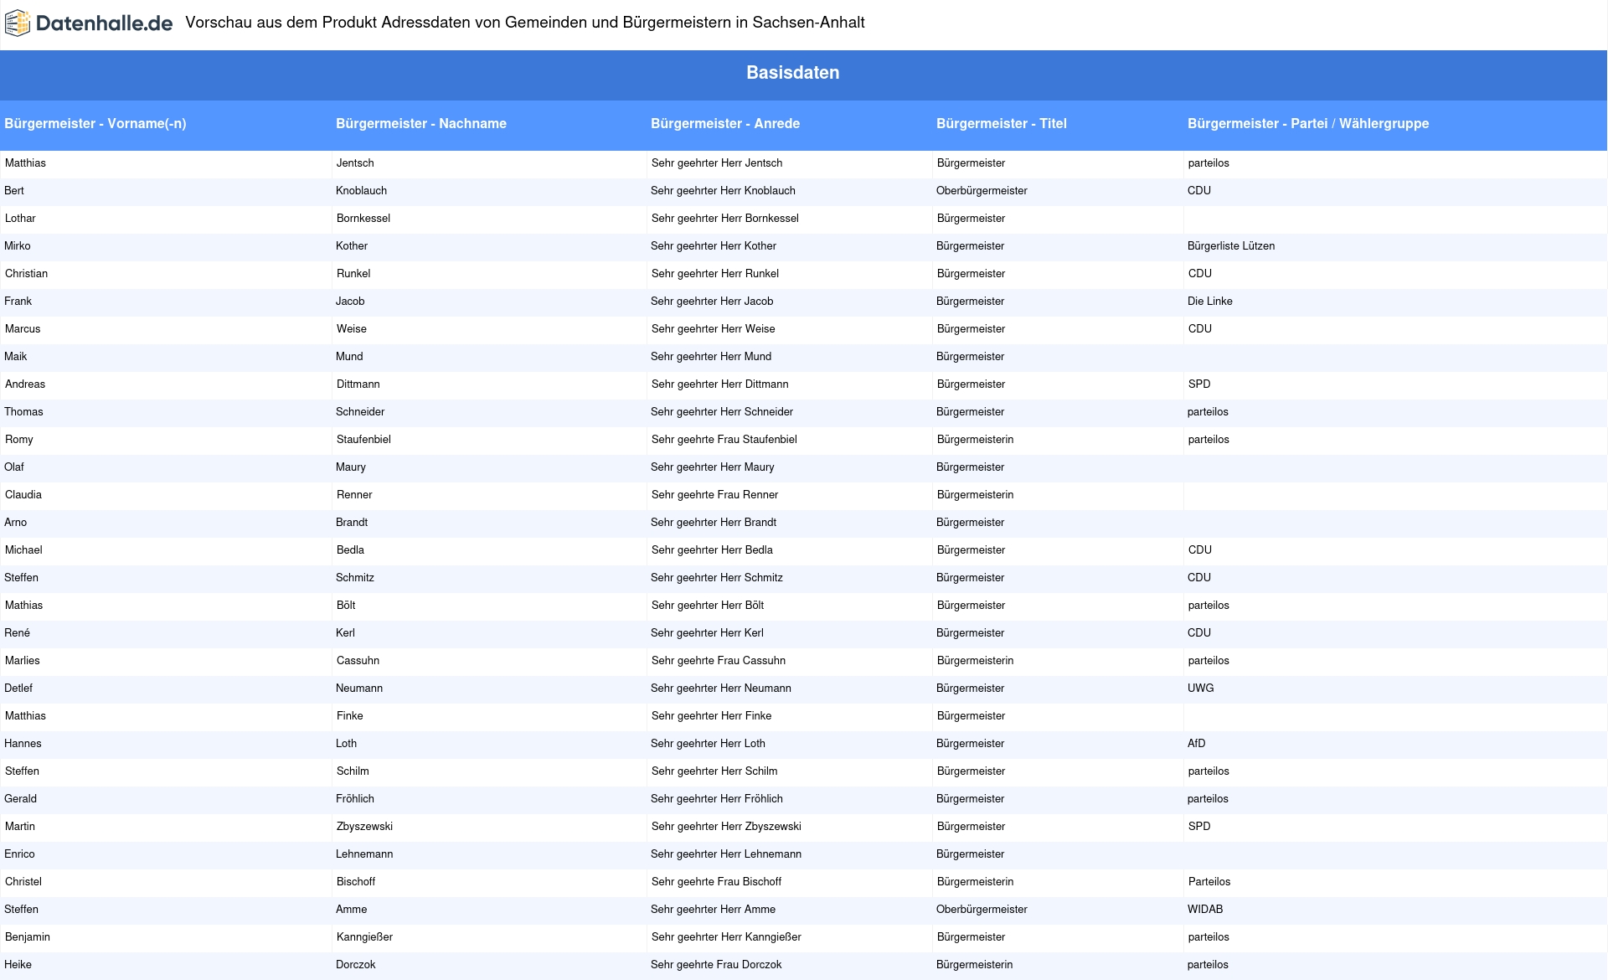Select the first name Marcus

[23, 328]
